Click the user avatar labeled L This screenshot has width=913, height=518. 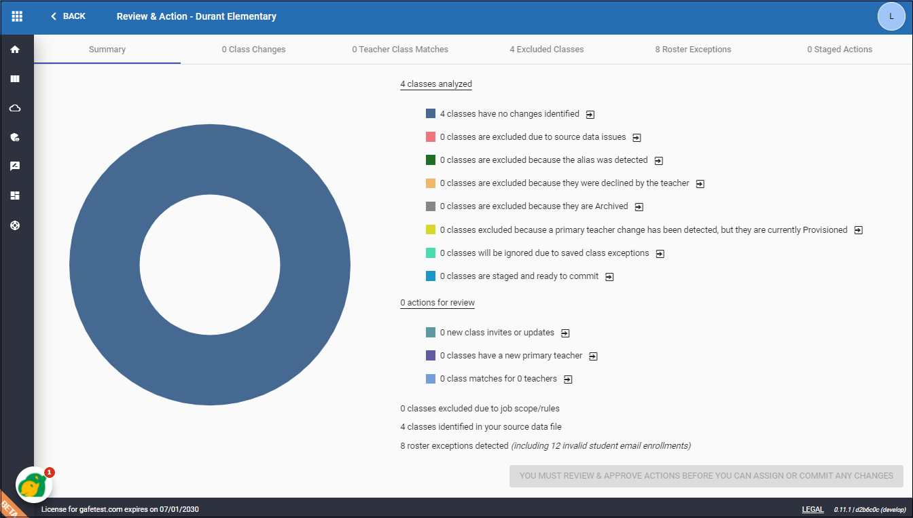891,16
